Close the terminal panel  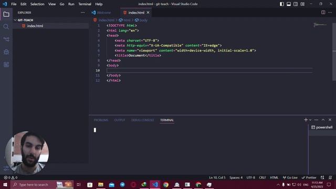click(330, 120)
